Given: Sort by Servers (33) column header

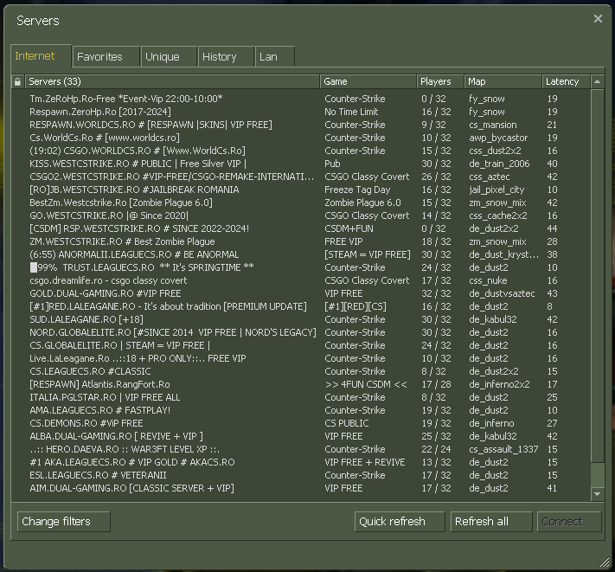Looking at the screenshot, I should pos(173,81).
